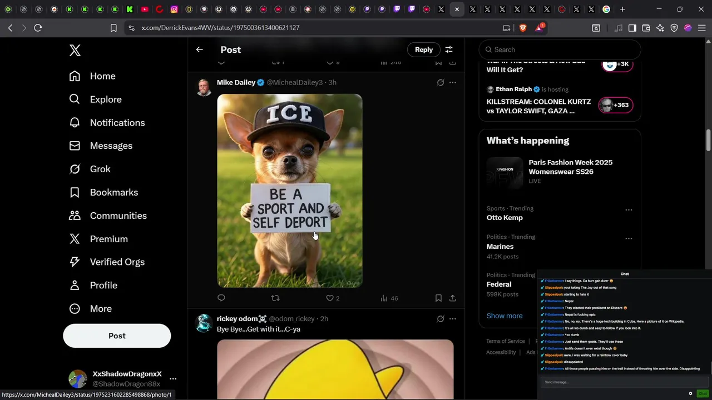
Task: Open more options for Marines trend
Action: tap(629, 238)
